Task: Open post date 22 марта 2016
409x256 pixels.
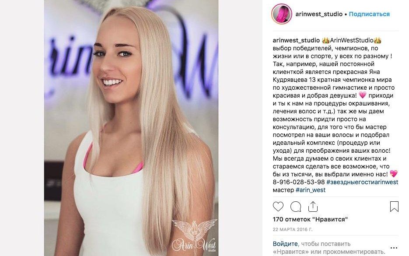Action: (292, 230)
